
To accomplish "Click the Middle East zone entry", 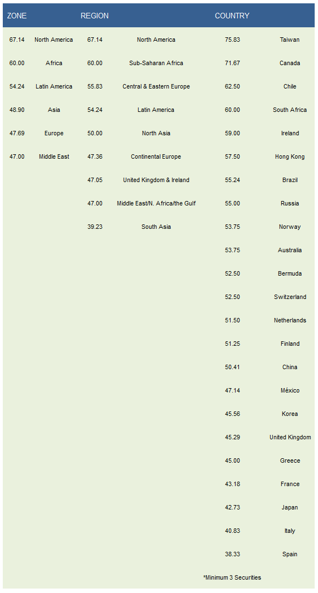I will [x=54, y=156].
